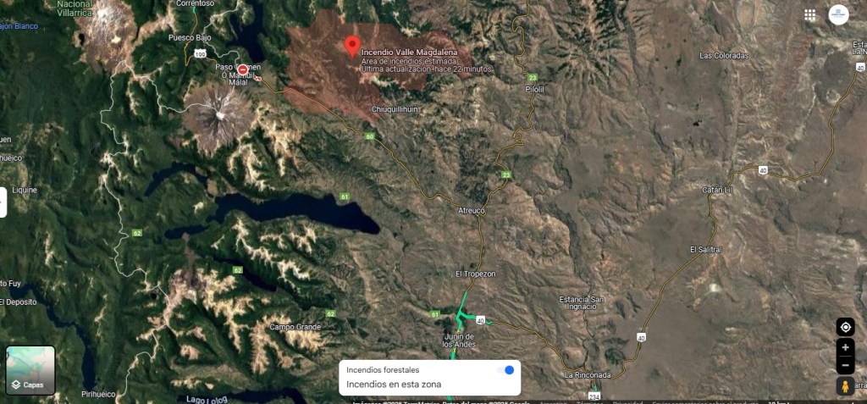Click the Junín de los Andes place label
Screen dimensions: 867x404
(x=459, y=340)
